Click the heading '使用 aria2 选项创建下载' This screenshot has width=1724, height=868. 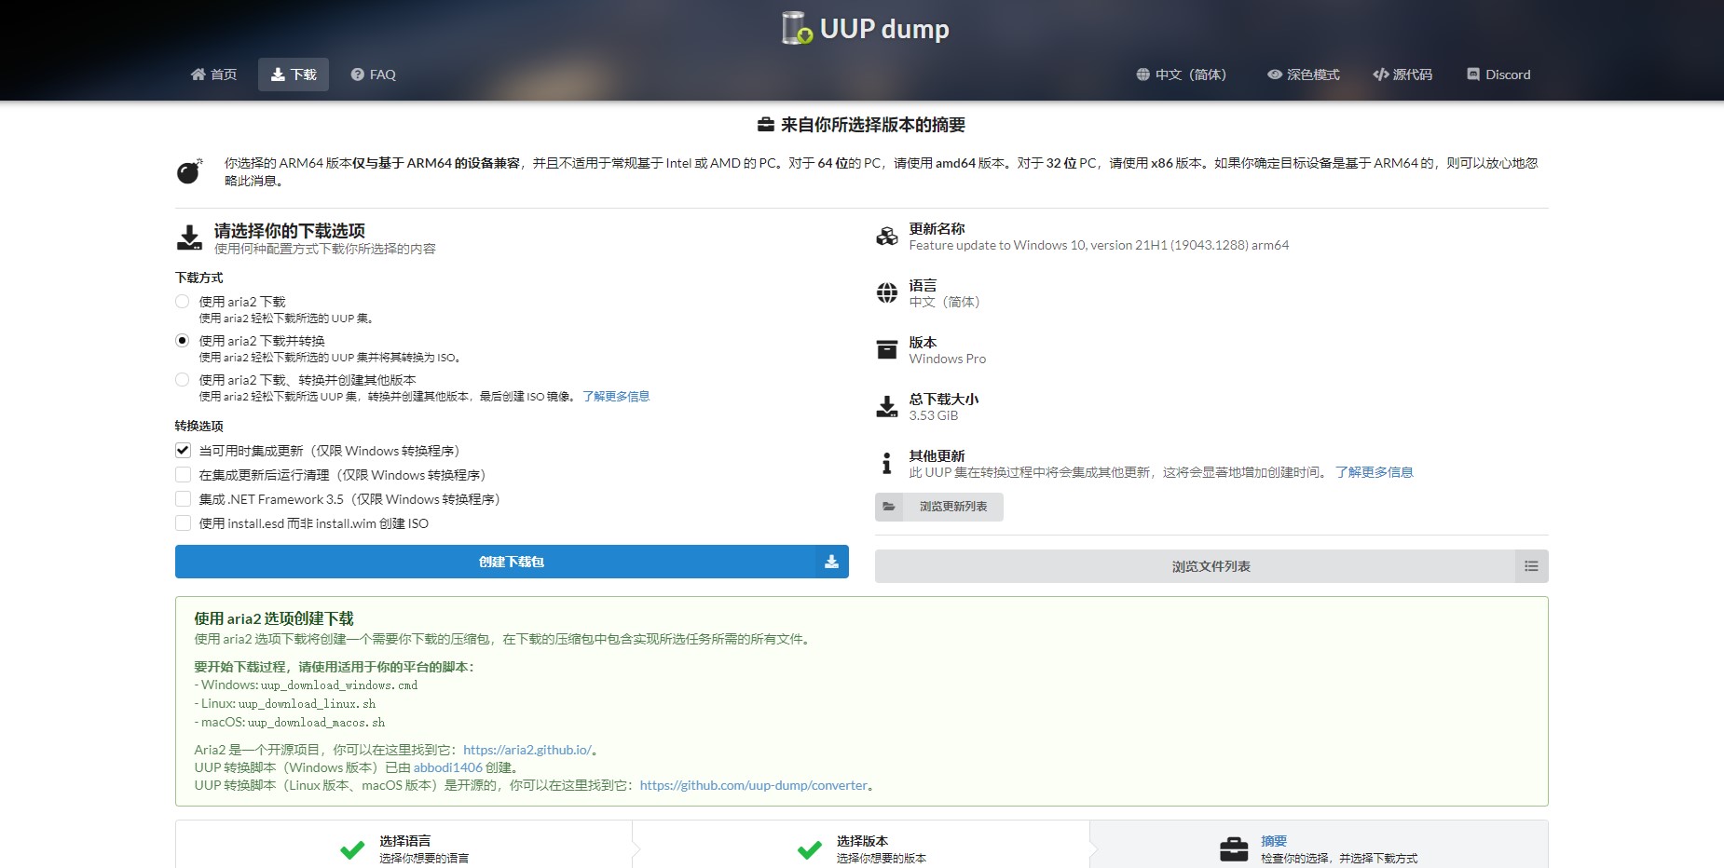tap(274, 618)
